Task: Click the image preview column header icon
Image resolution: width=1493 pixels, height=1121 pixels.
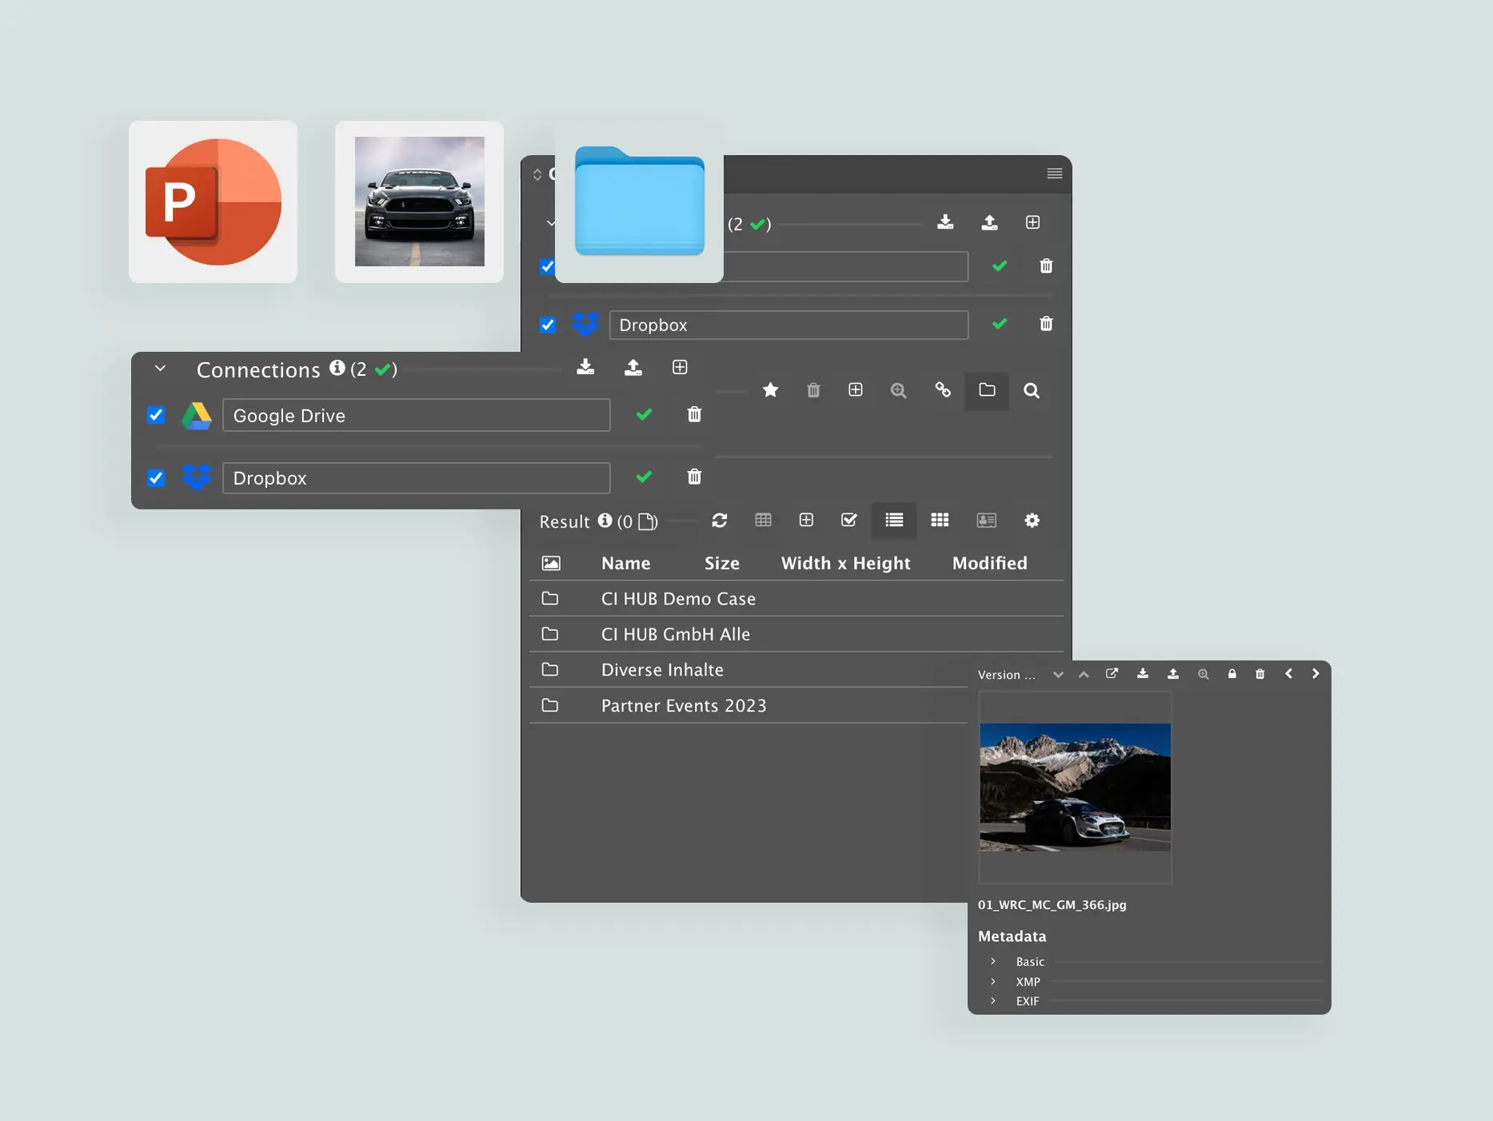Action: point(551,563)
